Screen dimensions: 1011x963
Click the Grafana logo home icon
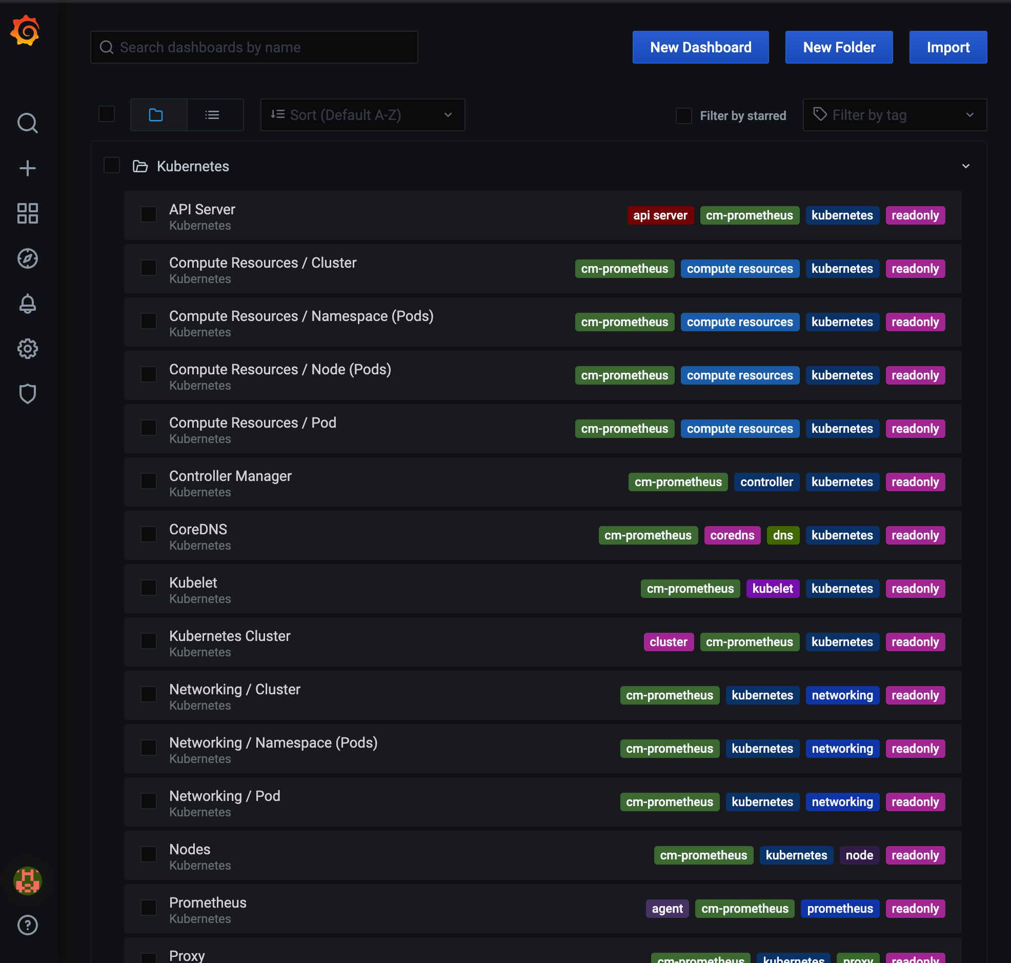click(x=25, y=31)
